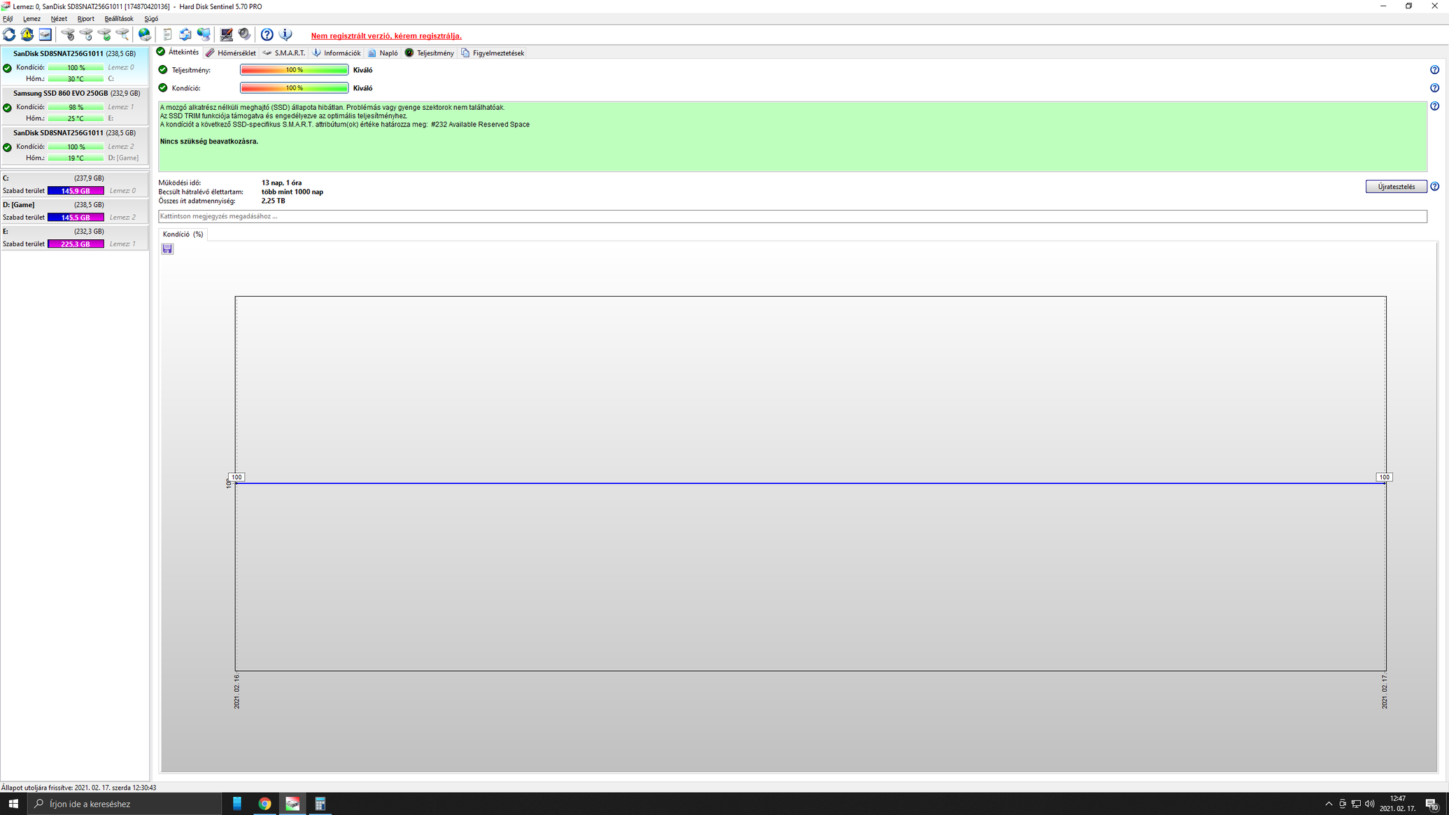This screenshot has height=815, width=1449.
Task: Select the Samsung SSD 860 EVO disk
Action: [x=61, y=93]
